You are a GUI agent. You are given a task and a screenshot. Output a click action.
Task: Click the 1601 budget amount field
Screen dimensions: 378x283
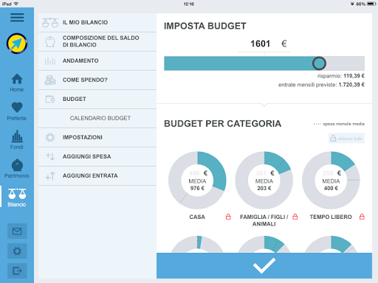tap(264, 44)
